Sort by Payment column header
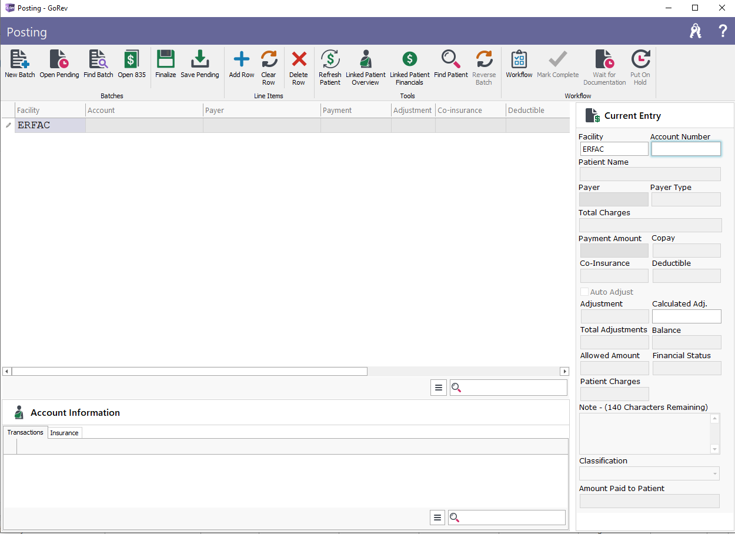 (356, 110)
